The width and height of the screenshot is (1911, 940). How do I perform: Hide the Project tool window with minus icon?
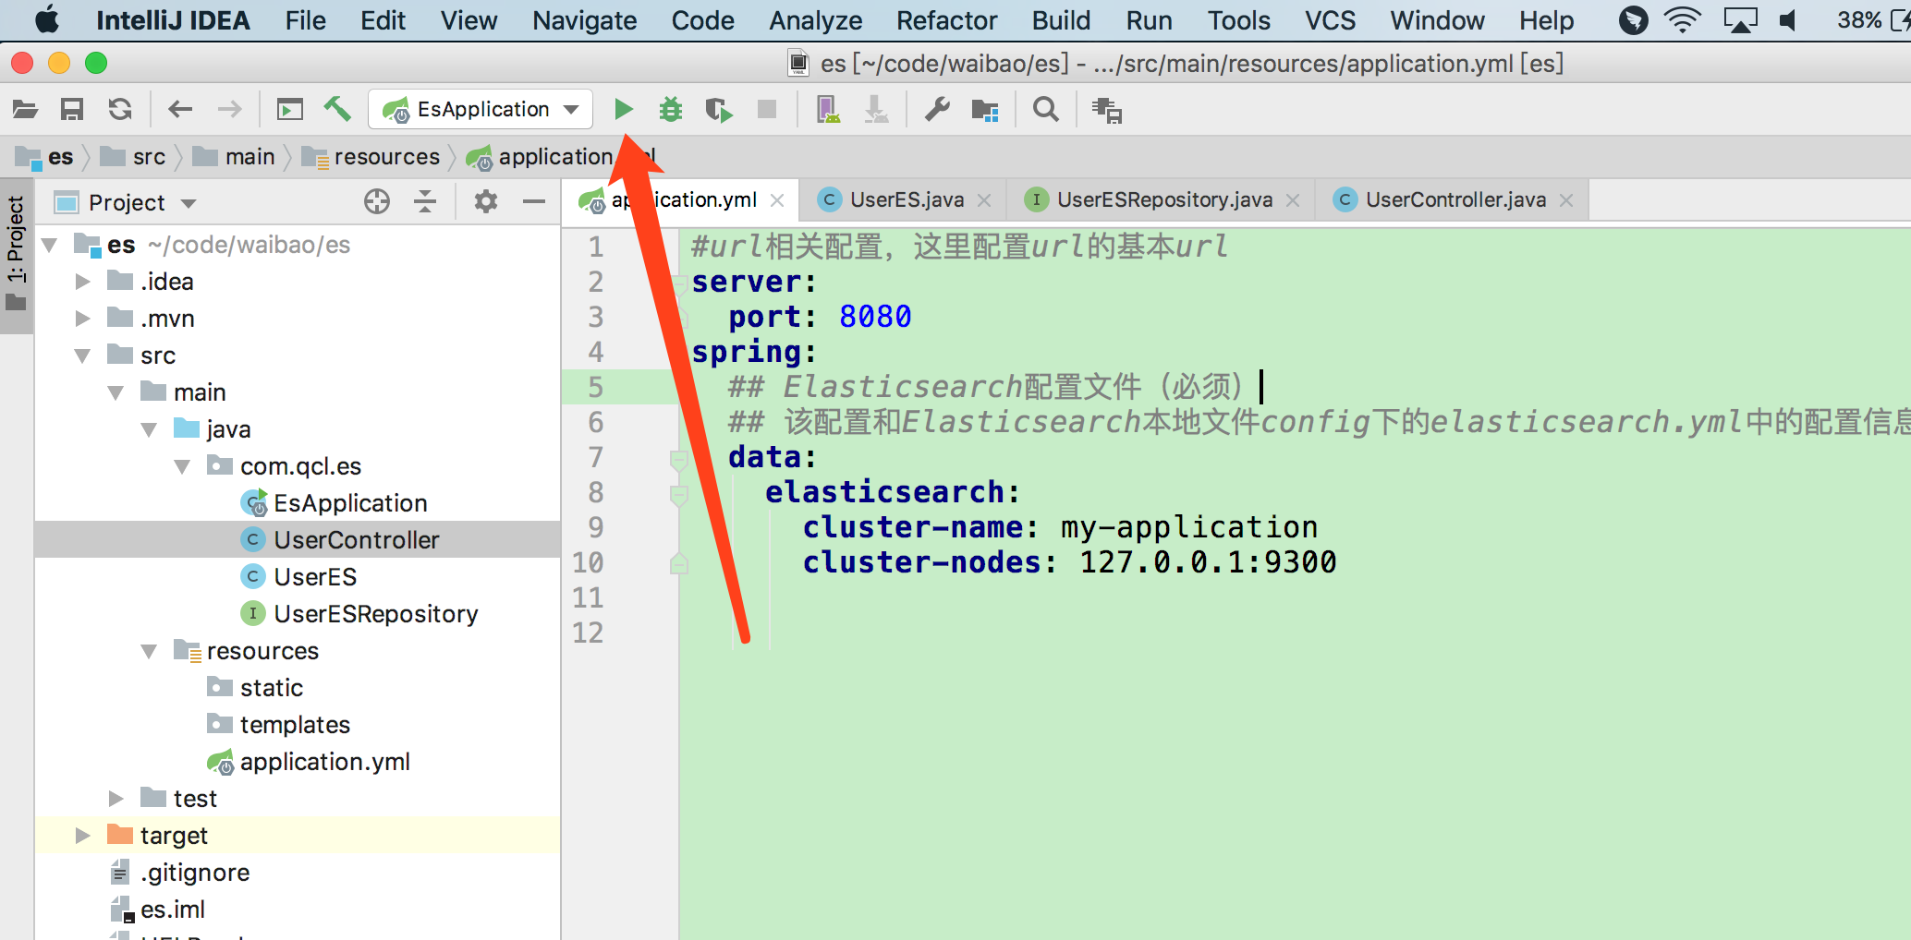[x=534, y=201]
